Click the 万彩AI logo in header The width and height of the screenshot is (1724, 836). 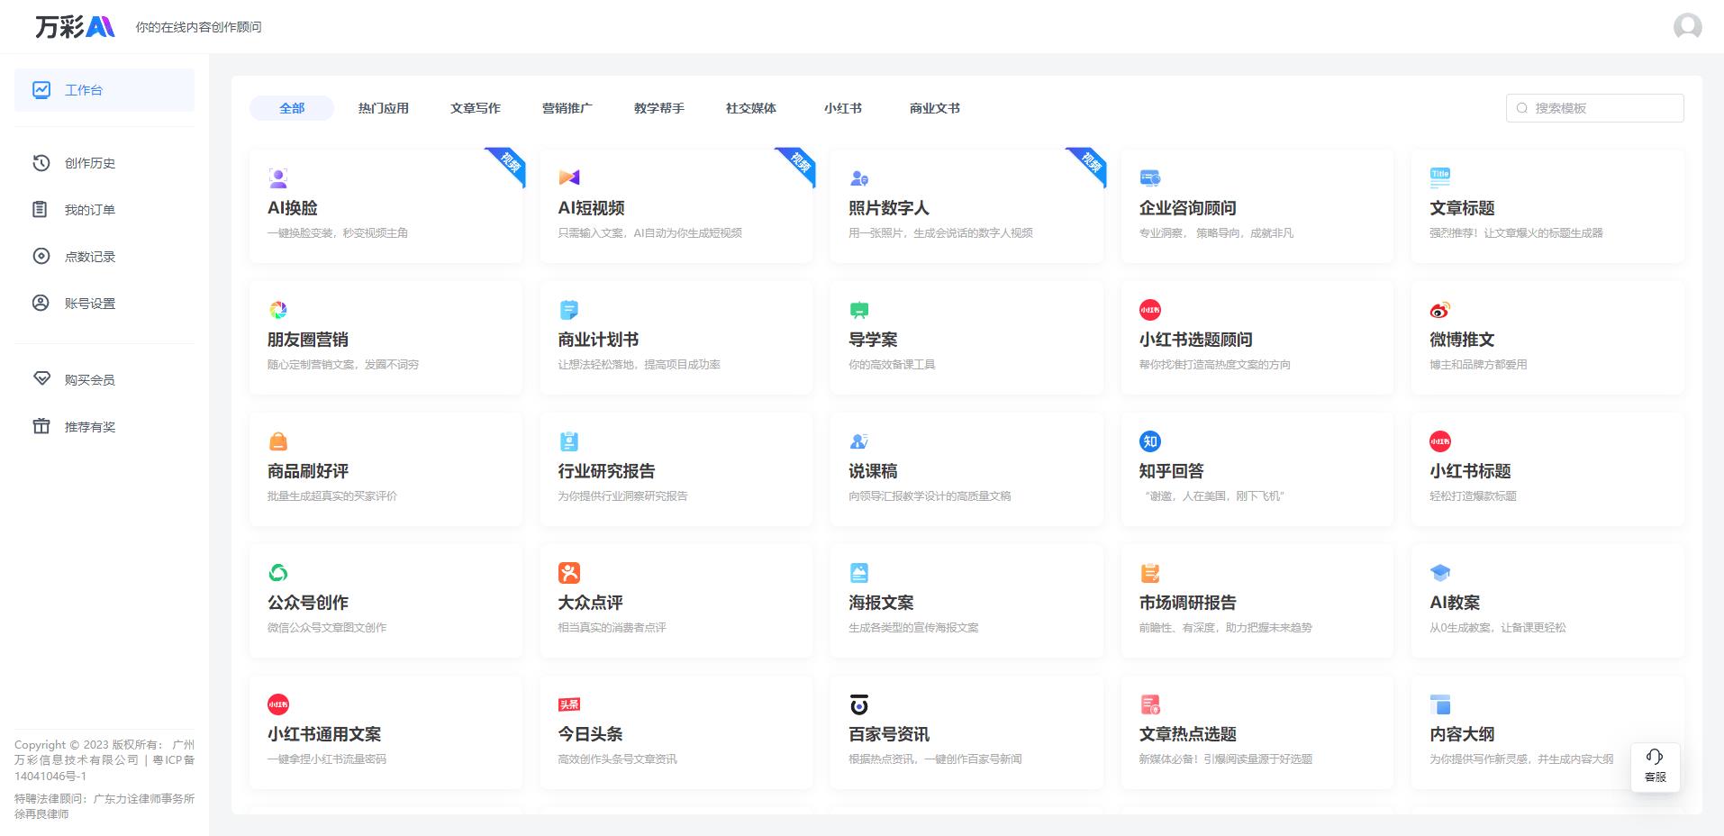click(75, 27)
